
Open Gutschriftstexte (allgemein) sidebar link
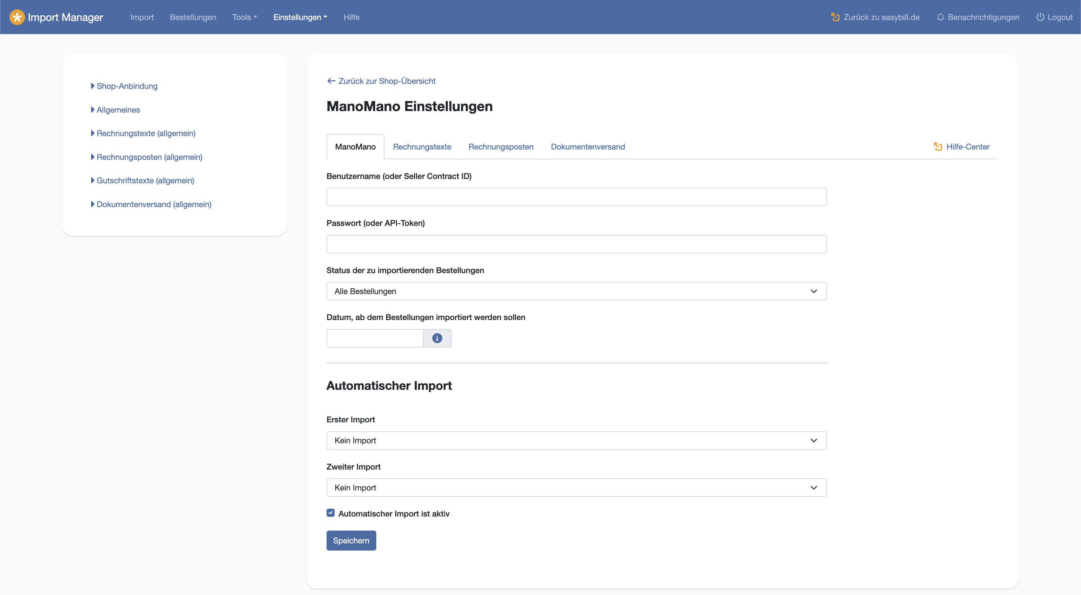[x=145, y=181]
